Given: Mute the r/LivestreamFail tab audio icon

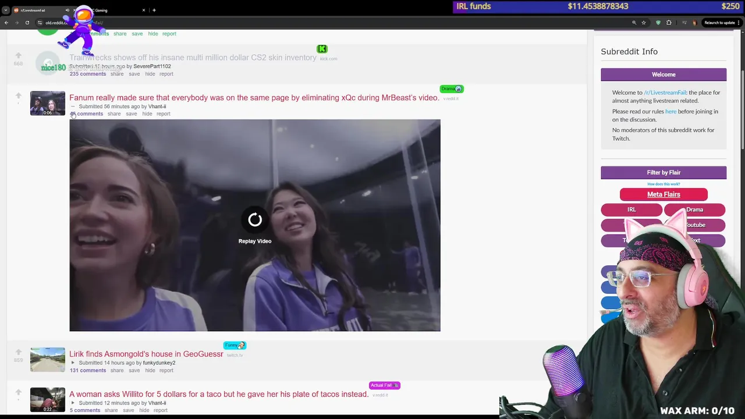Looking at the screenshot, I should click(x=67, y=10).
